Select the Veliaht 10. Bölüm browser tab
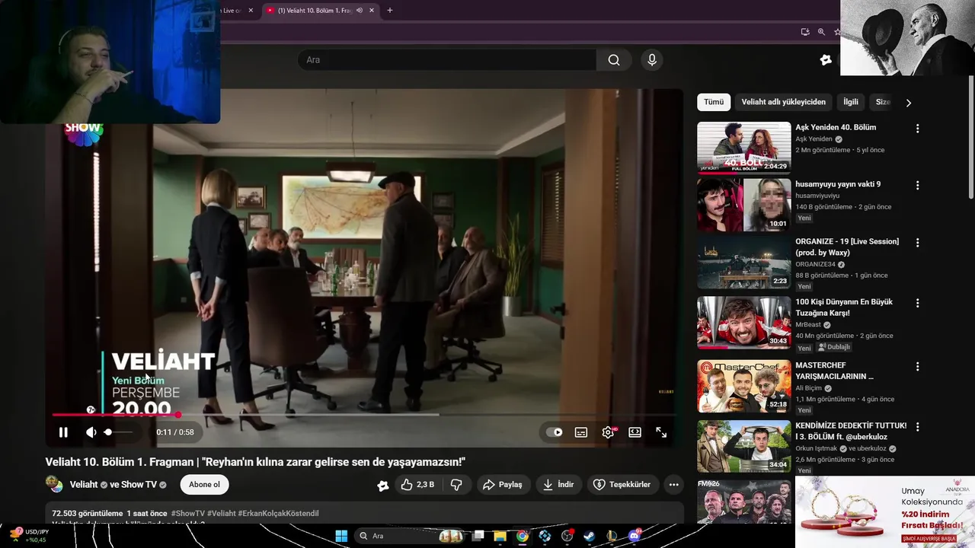Viewport: 975px width, 548px height. coord(321,11)
